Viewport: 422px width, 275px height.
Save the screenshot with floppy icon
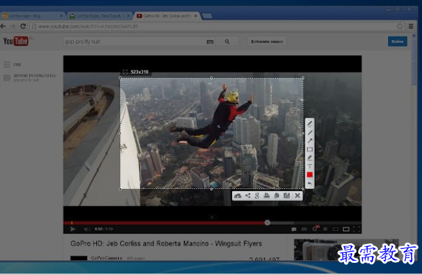pos(286,196)
